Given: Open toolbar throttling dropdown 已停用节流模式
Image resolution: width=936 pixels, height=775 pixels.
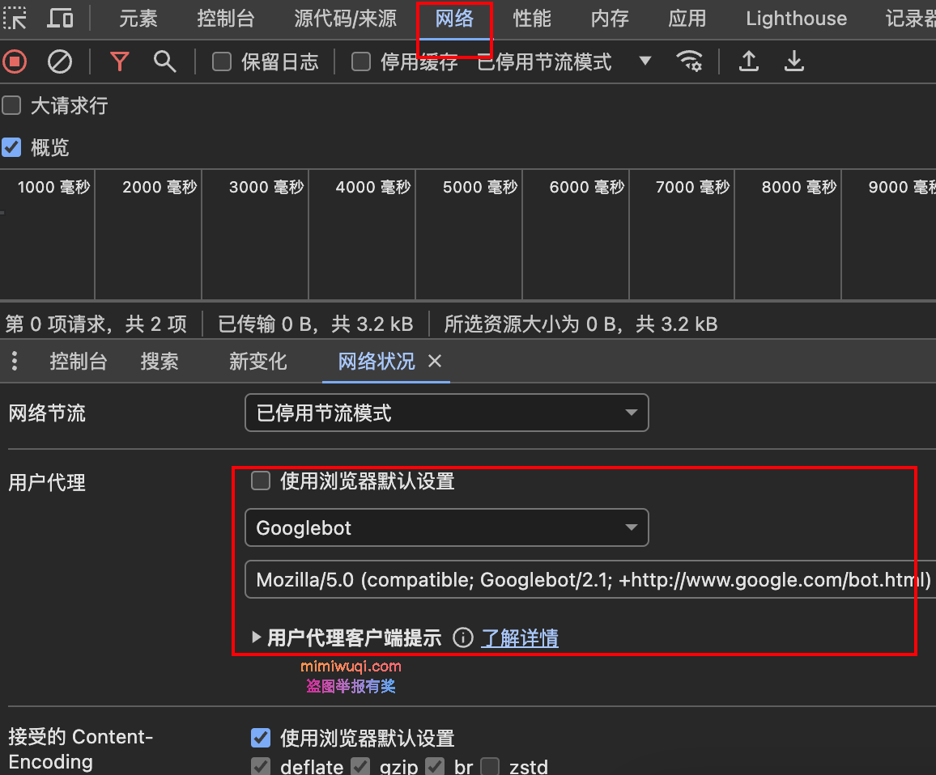Looking at the screenshot, I should point(564,61).
